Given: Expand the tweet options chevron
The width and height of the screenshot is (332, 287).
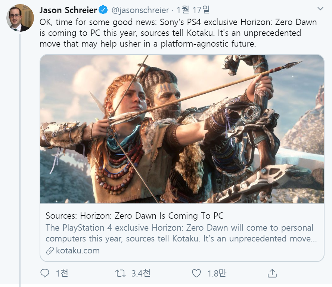Looking at the screenshot, I should tap(320, 9).
